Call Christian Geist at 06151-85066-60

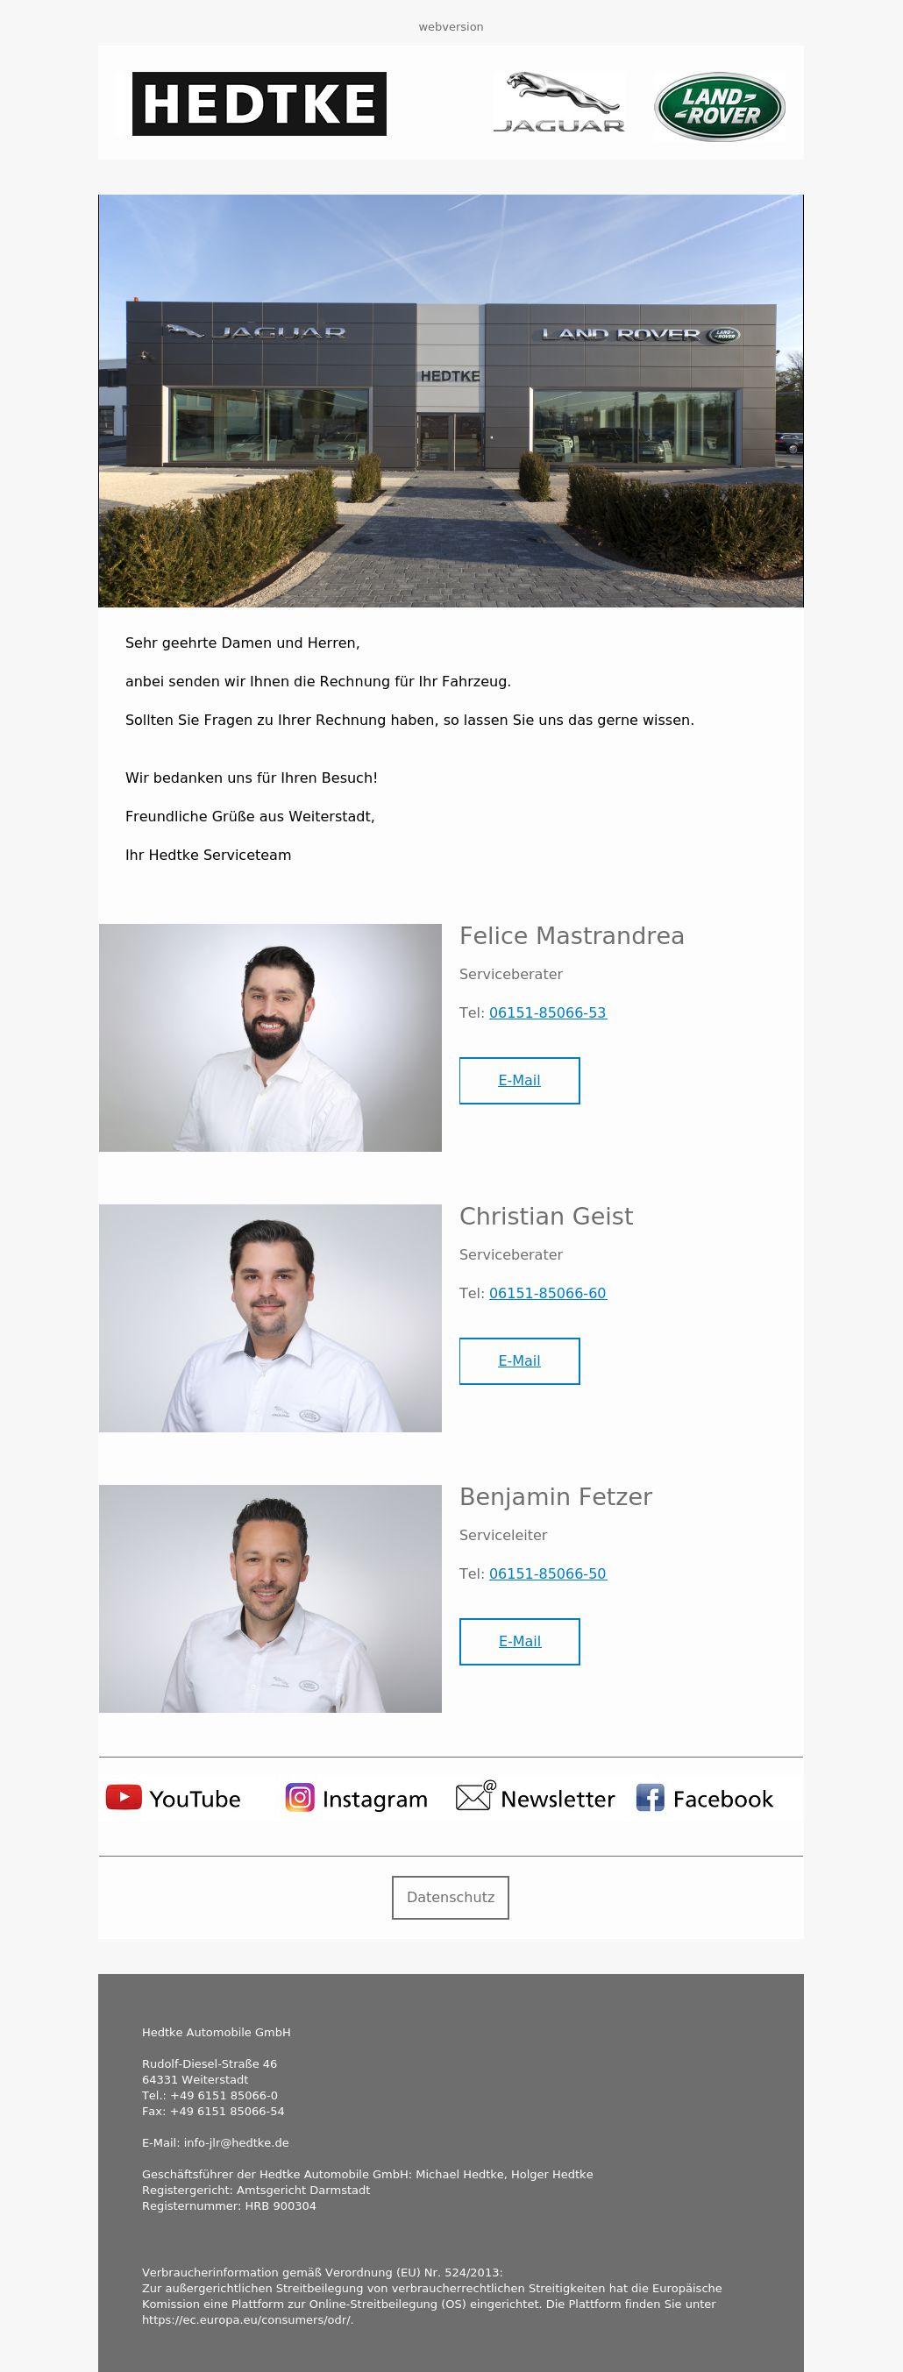point(548,1293)
